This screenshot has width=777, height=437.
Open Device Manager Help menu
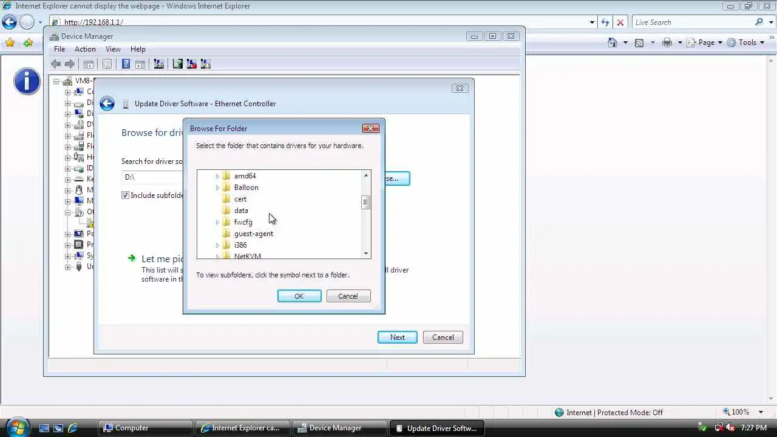138,49
